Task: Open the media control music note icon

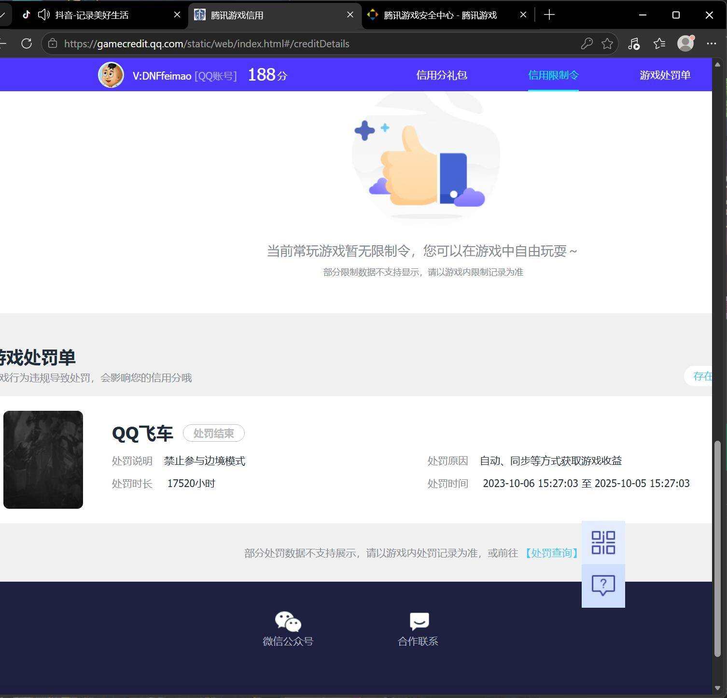Action: [x=634, y=43]
